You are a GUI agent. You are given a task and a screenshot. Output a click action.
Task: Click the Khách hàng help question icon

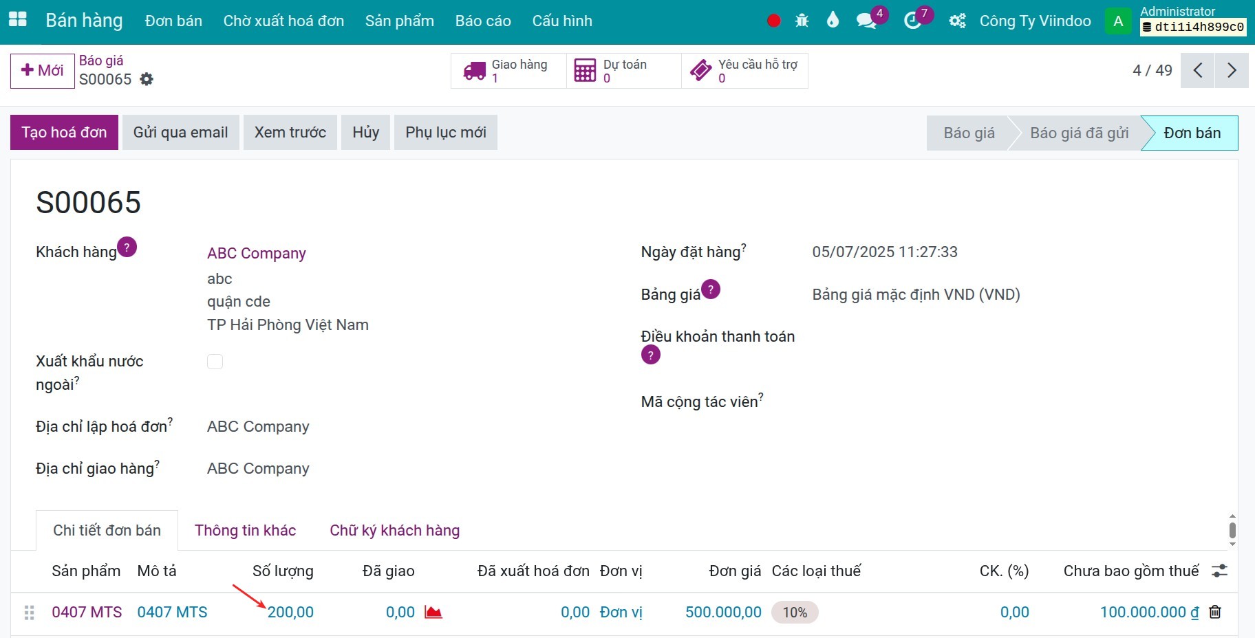pos(127,247)
